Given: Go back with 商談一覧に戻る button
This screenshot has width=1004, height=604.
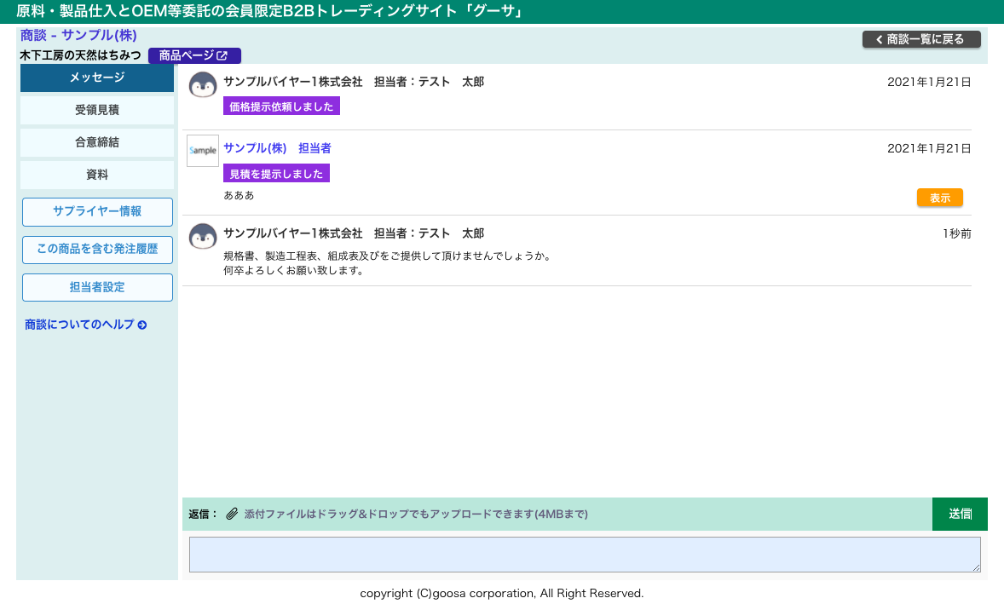Looking at the screenshot, I should [x=921, y=39].
